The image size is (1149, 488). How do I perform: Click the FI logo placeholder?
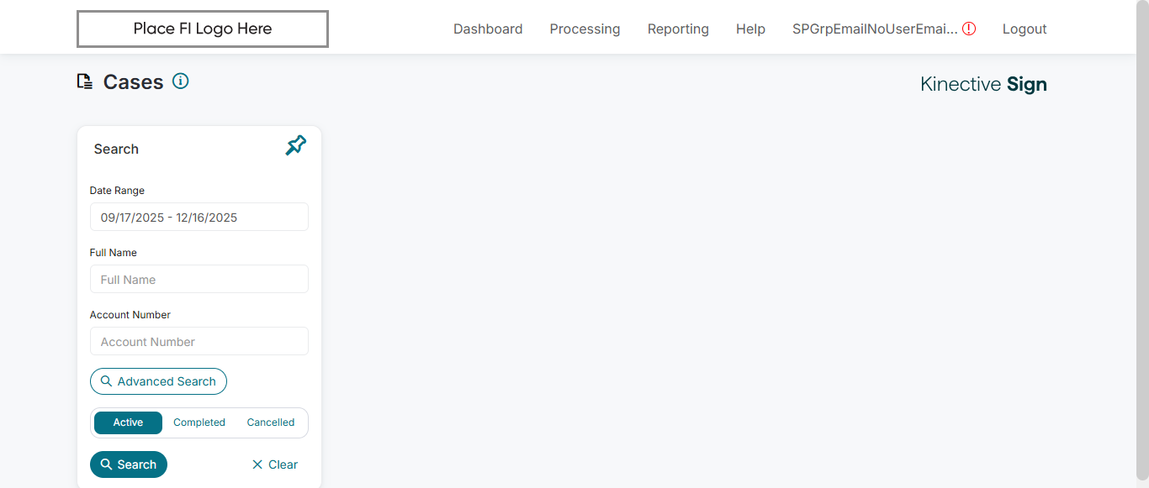pyautogui.click(x=202, y=29)
